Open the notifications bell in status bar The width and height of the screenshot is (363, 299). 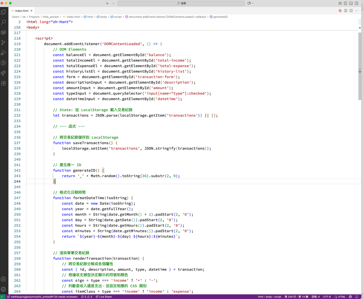[x=357, y=297]
